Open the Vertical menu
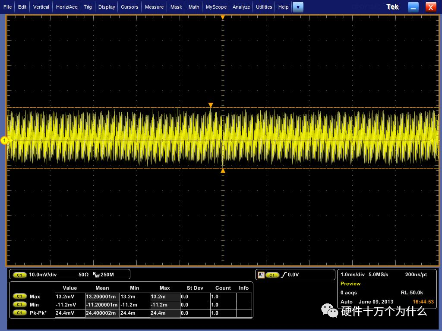This screenshot has height=331, width=442. coord(41,7)
